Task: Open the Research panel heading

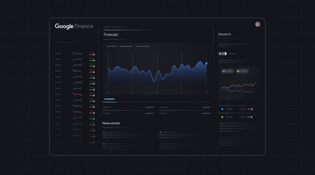Action: [x=225, y=34]
